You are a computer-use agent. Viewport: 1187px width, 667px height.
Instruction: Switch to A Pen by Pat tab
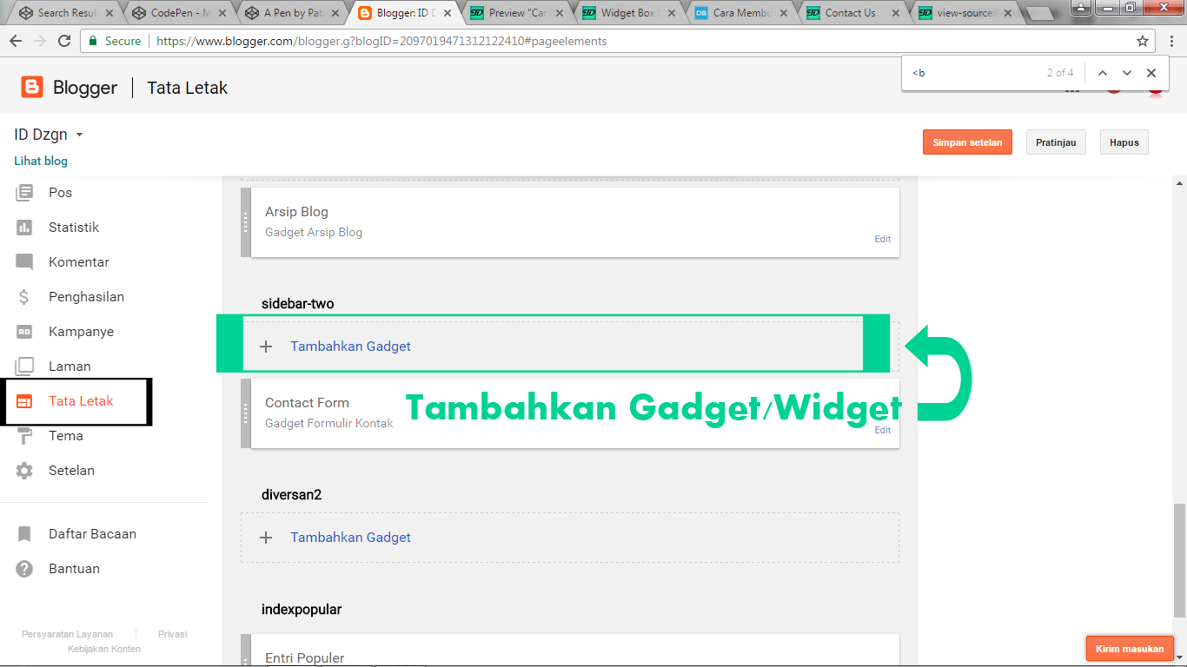tap(290, 13)
